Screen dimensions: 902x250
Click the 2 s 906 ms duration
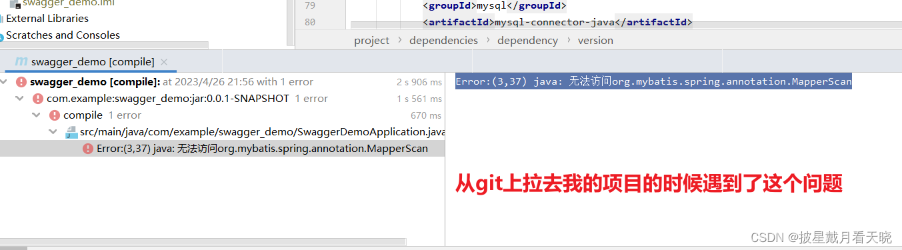coord(419,82)
